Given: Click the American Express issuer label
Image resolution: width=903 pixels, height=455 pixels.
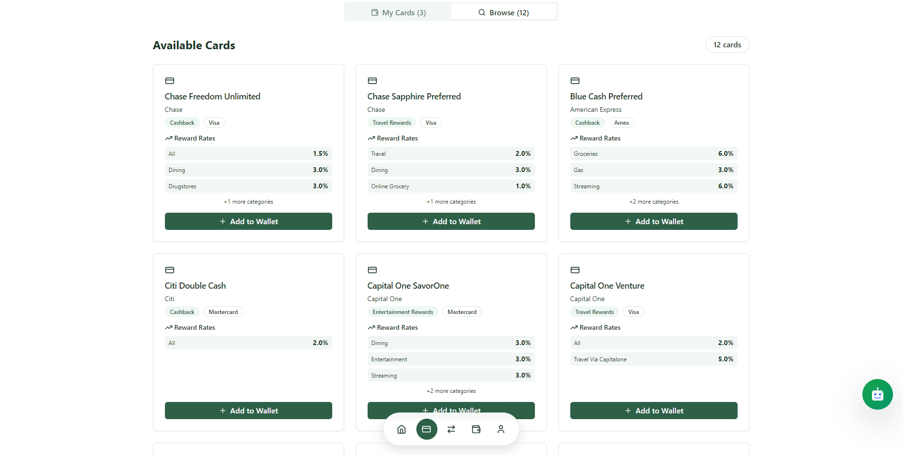Looking at the screenshot, I should 596,110.
